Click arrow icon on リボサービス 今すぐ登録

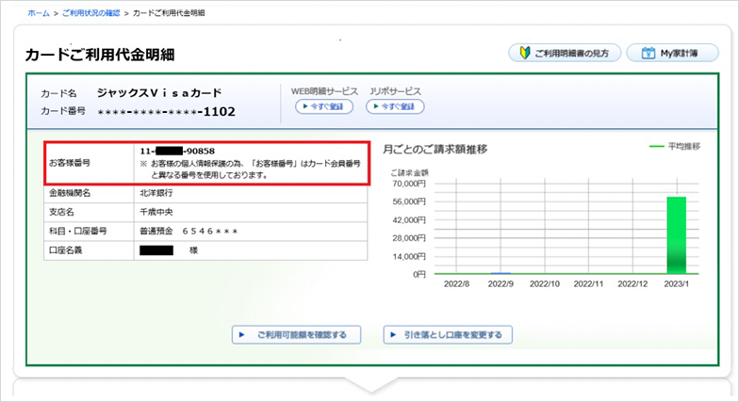(x=377, y=107)
